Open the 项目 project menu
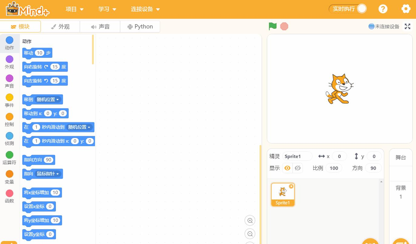This screenshot has height=244, width=416. (74, 9)
